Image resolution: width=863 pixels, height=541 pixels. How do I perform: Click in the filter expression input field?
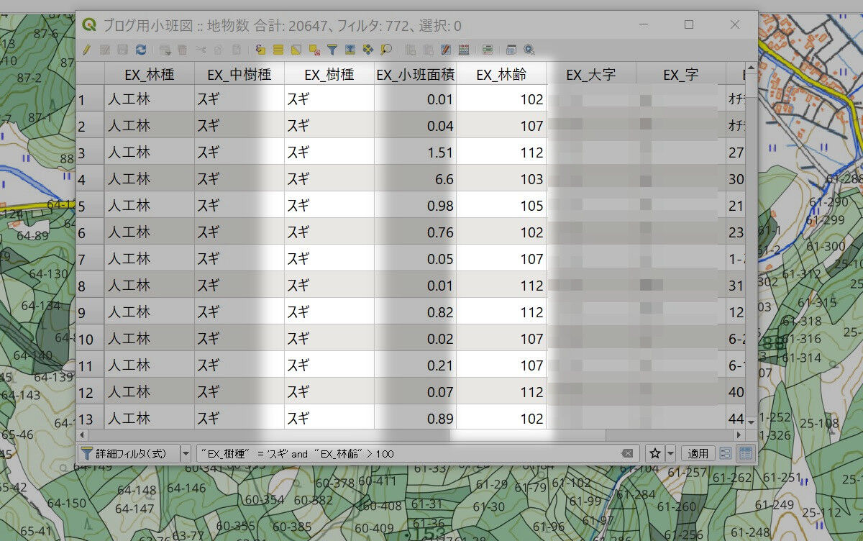[x=503, y=453]
